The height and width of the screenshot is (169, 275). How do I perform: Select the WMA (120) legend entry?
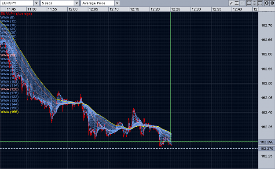[10, 89]
